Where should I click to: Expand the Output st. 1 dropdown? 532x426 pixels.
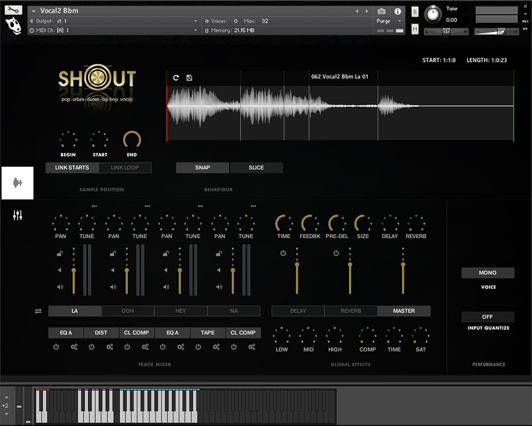tap(196, 21)
